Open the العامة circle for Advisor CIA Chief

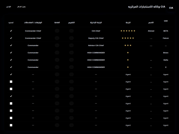pos(57,45)
